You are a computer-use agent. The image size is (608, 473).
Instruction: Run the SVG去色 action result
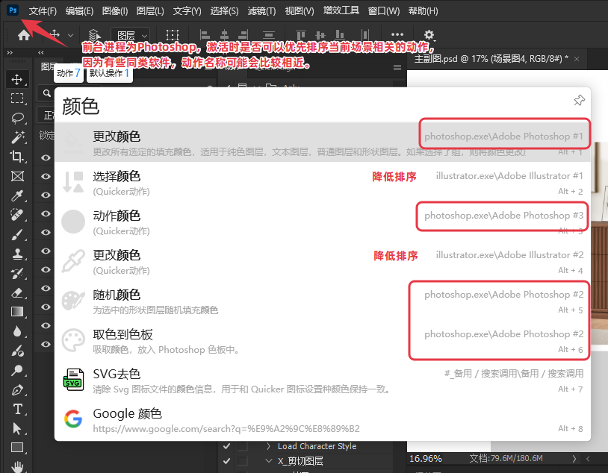coord(323,380)
